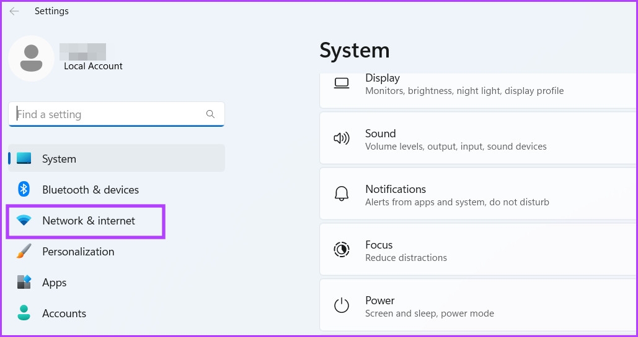
Task: Open Sound settings card
Action: pos(477,138)
